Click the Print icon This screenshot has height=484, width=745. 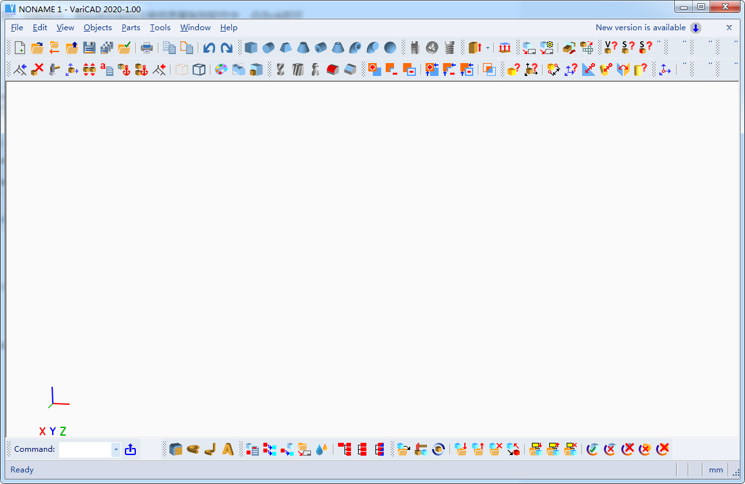[147, 48]
